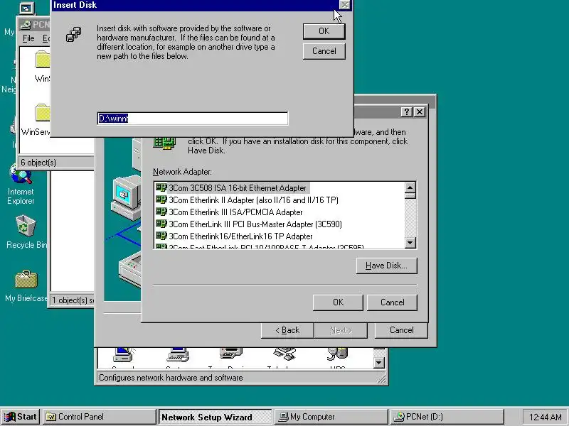Click the PCNet window title bar icon

(26, 25)
